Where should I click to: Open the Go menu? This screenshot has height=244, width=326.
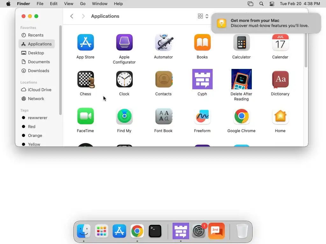tap(83, 4)
